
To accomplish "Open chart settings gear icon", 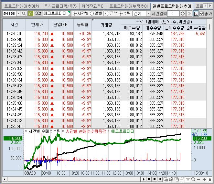I will point(171,179).
